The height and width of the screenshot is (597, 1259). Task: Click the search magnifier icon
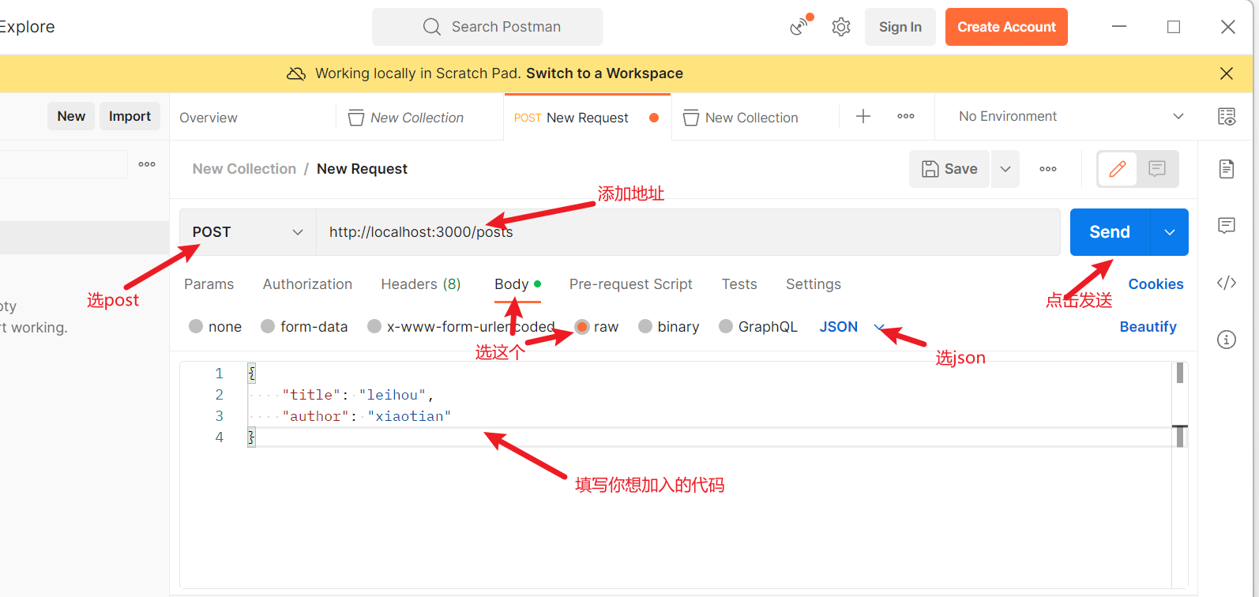(x=432, y=27)
